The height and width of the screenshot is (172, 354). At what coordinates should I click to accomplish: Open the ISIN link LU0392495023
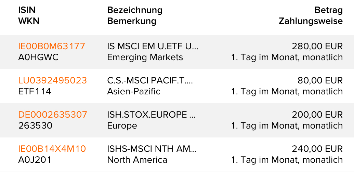coord(52,80)
